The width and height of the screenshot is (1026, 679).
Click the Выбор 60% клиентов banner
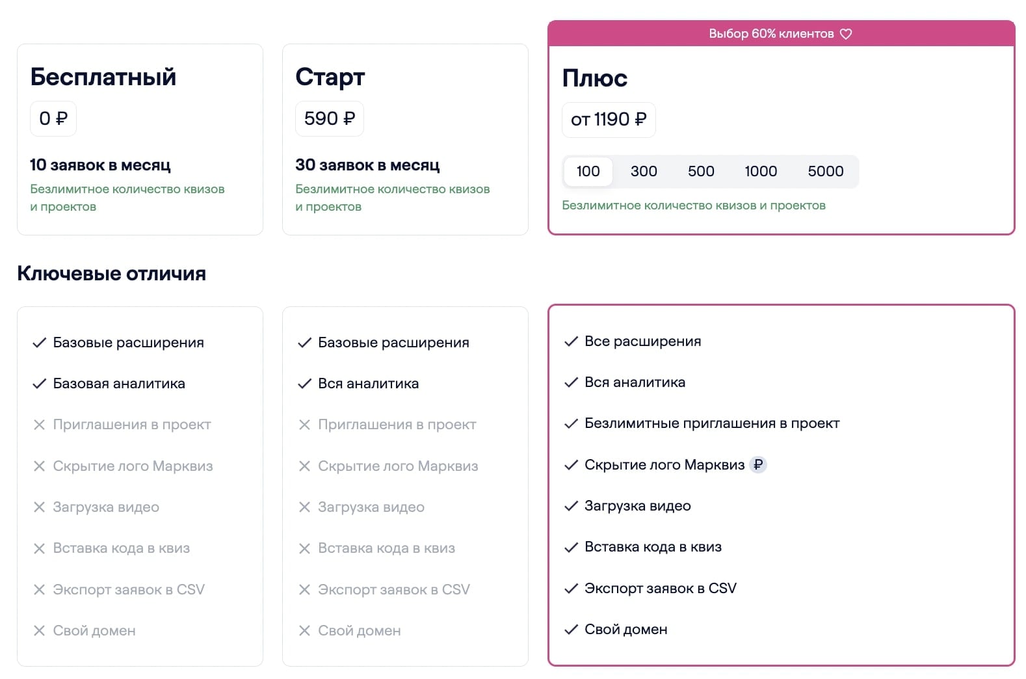click(771, 34)
